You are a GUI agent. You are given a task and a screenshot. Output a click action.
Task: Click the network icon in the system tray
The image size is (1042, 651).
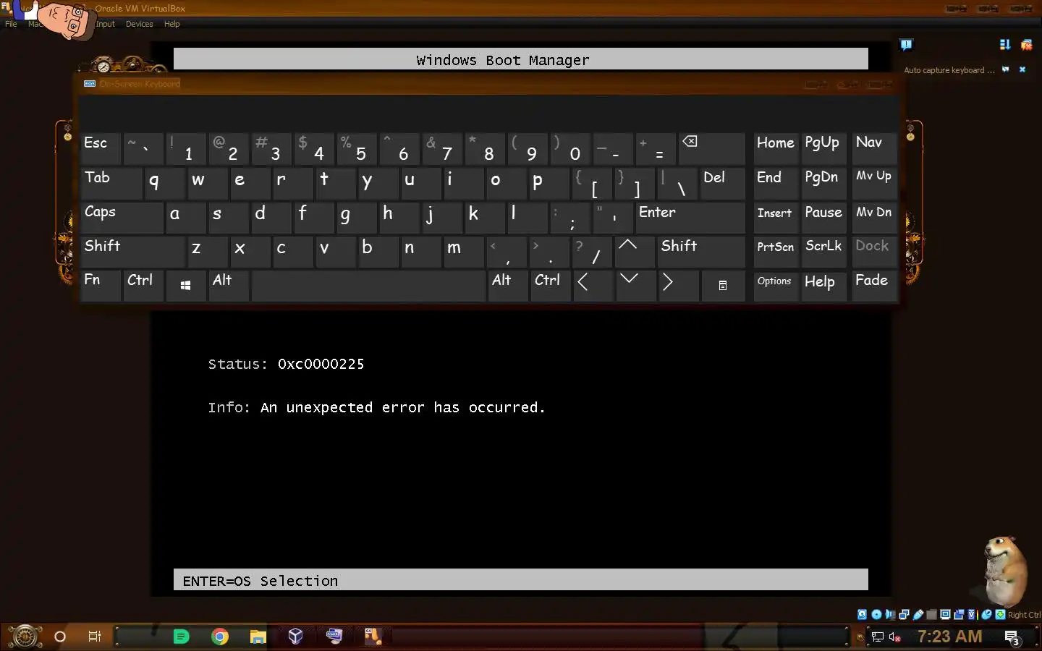(877, 637)
